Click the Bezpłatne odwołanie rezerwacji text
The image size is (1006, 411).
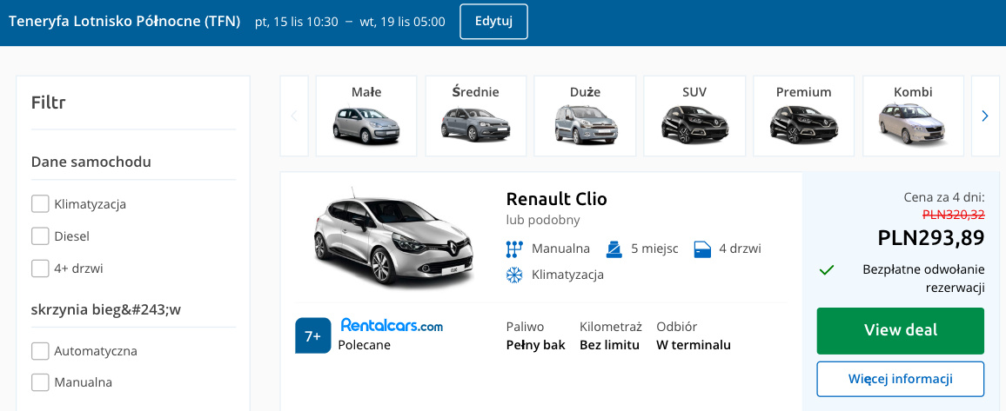(x=924, y=278)
